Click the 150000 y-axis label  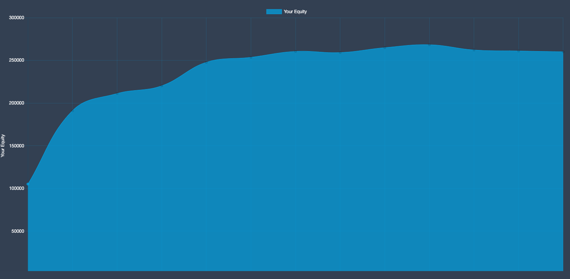coord(17,146)
